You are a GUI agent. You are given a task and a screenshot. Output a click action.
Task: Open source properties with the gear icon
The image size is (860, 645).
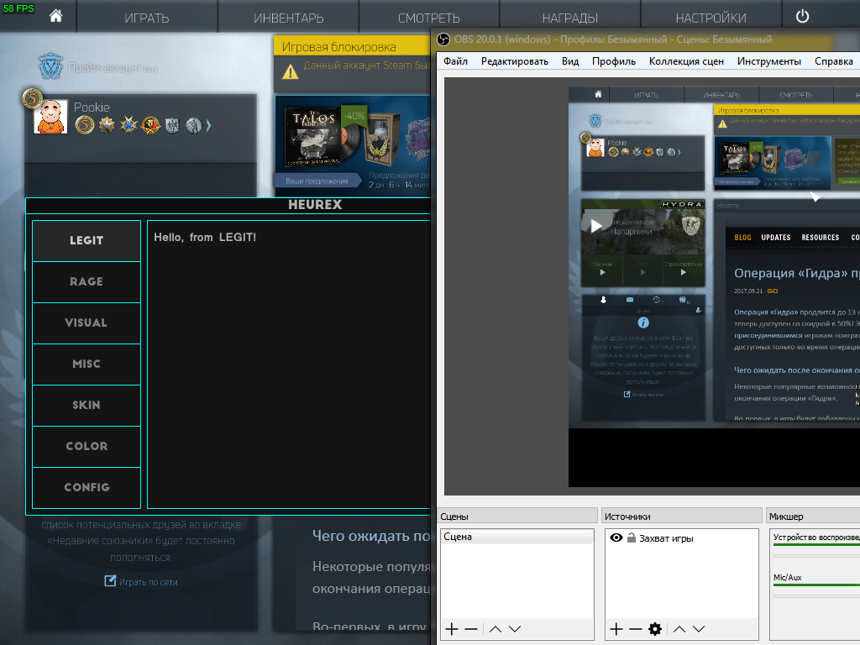click(655, 629)
